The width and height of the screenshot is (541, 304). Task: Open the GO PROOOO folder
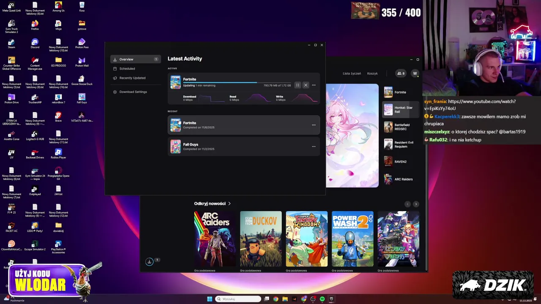tap(58, 62)
